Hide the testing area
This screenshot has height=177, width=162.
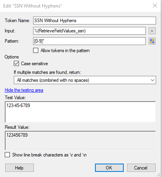click(24, 90)
